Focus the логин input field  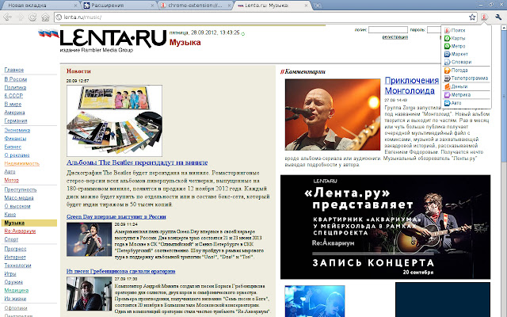387,30
